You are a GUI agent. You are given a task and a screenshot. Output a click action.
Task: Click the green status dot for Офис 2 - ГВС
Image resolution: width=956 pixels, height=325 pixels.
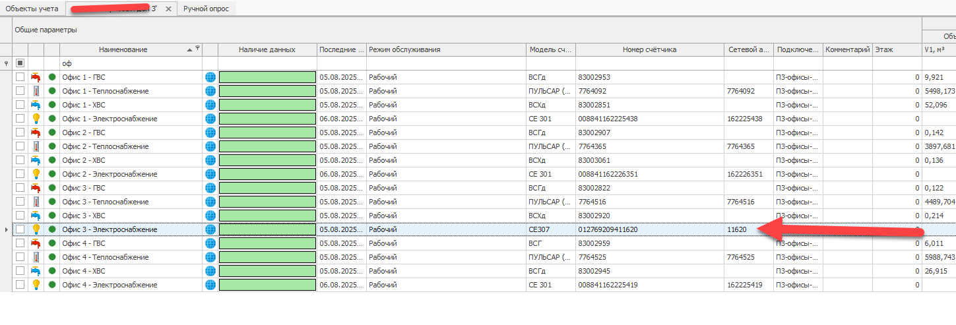pyautogui.click(x=52, y=133)
